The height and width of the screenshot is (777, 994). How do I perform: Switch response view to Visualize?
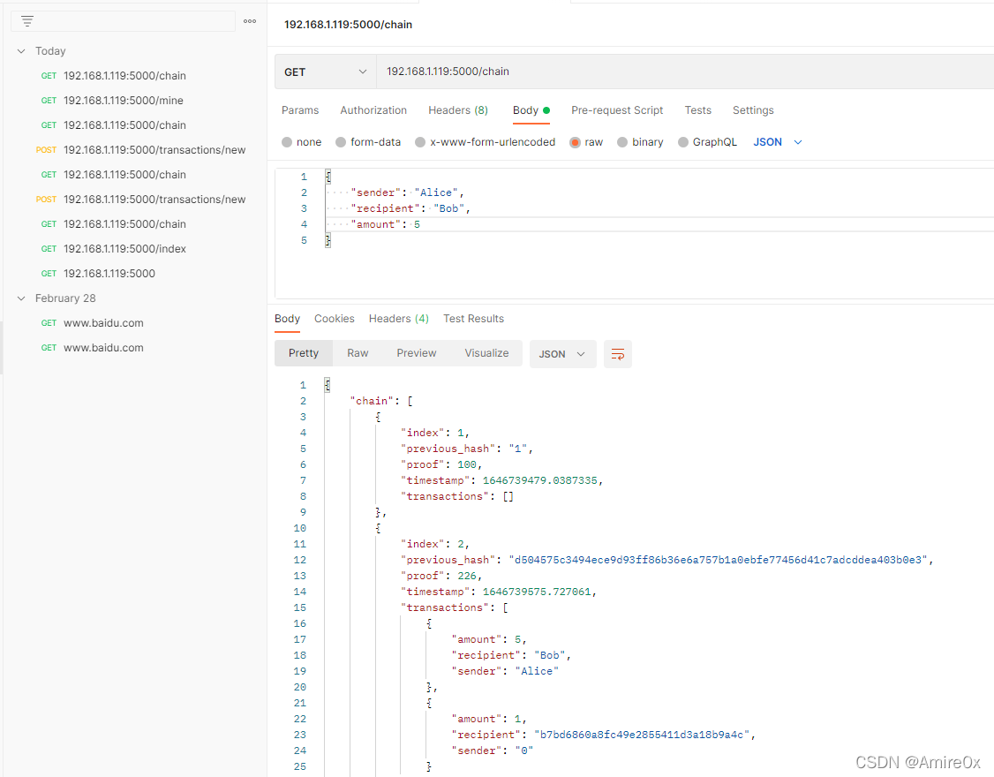click(487, 353)
